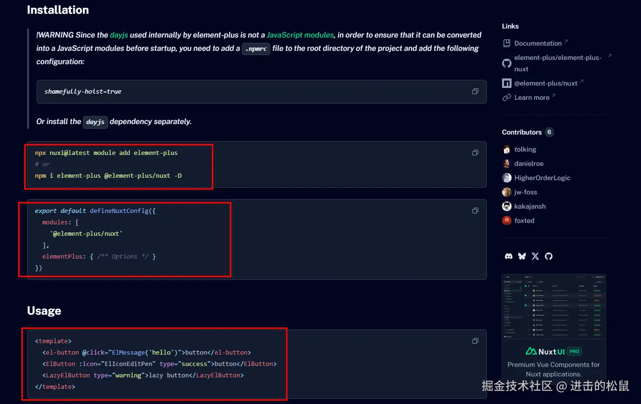Open the GitHub icon in social row
641x404 pixels.
point(549,256)
